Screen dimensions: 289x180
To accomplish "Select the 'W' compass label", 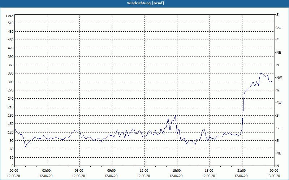I will click(x=278, y=90).
